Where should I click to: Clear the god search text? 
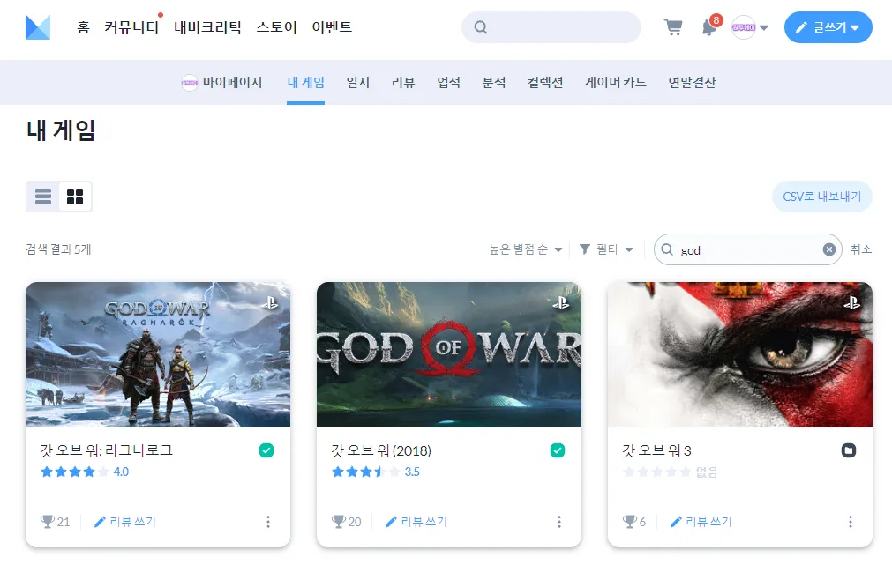click(829, 249)
